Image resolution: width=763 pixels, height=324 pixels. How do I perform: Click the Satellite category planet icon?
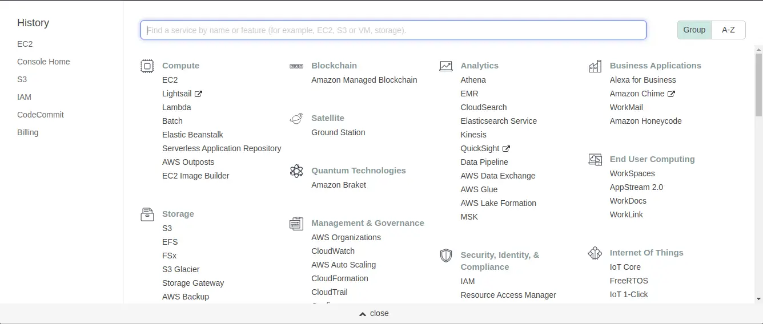tap(296, 119)
